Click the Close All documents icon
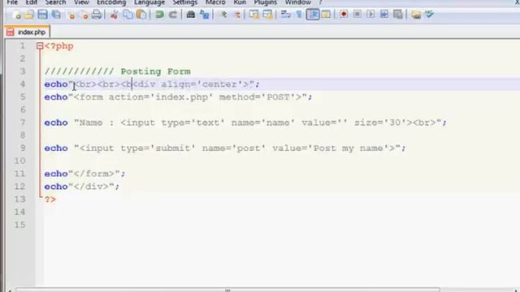This screenshot has width=520, height=292. click(84, 15)
